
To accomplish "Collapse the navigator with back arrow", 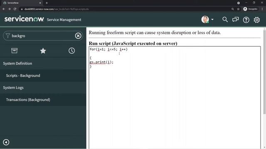I will pyautogui.click(x=6, y=142).
